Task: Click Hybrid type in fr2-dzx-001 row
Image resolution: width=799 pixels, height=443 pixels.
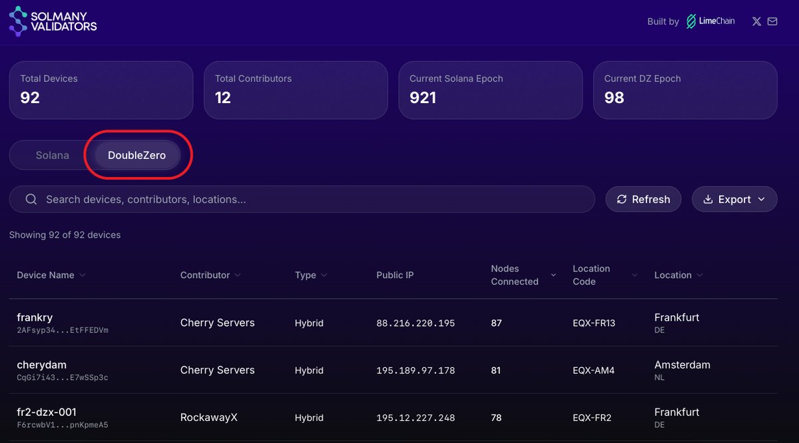Action: point(309,418)
